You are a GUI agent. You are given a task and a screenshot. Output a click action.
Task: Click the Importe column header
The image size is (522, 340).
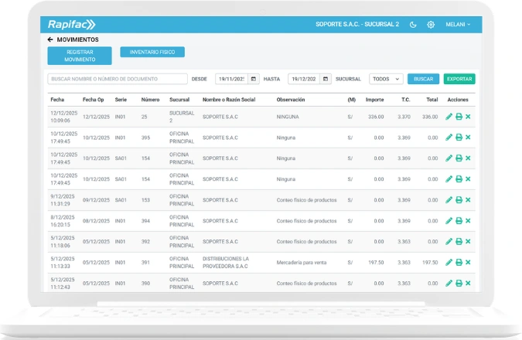374,100
